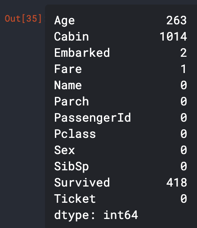Select the value 1 for Fare
This screenshot has height=228, width=197.
click(x=184, y=69)
